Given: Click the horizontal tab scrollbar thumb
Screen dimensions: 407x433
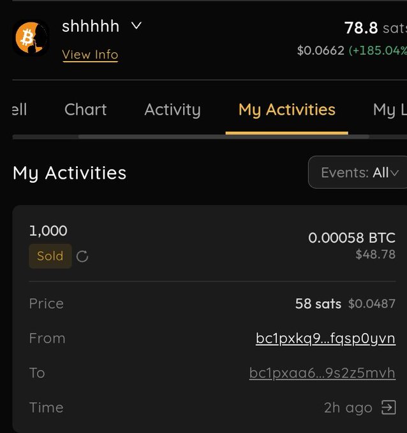Looking at the screenshot, I should (x=223, y=137).
